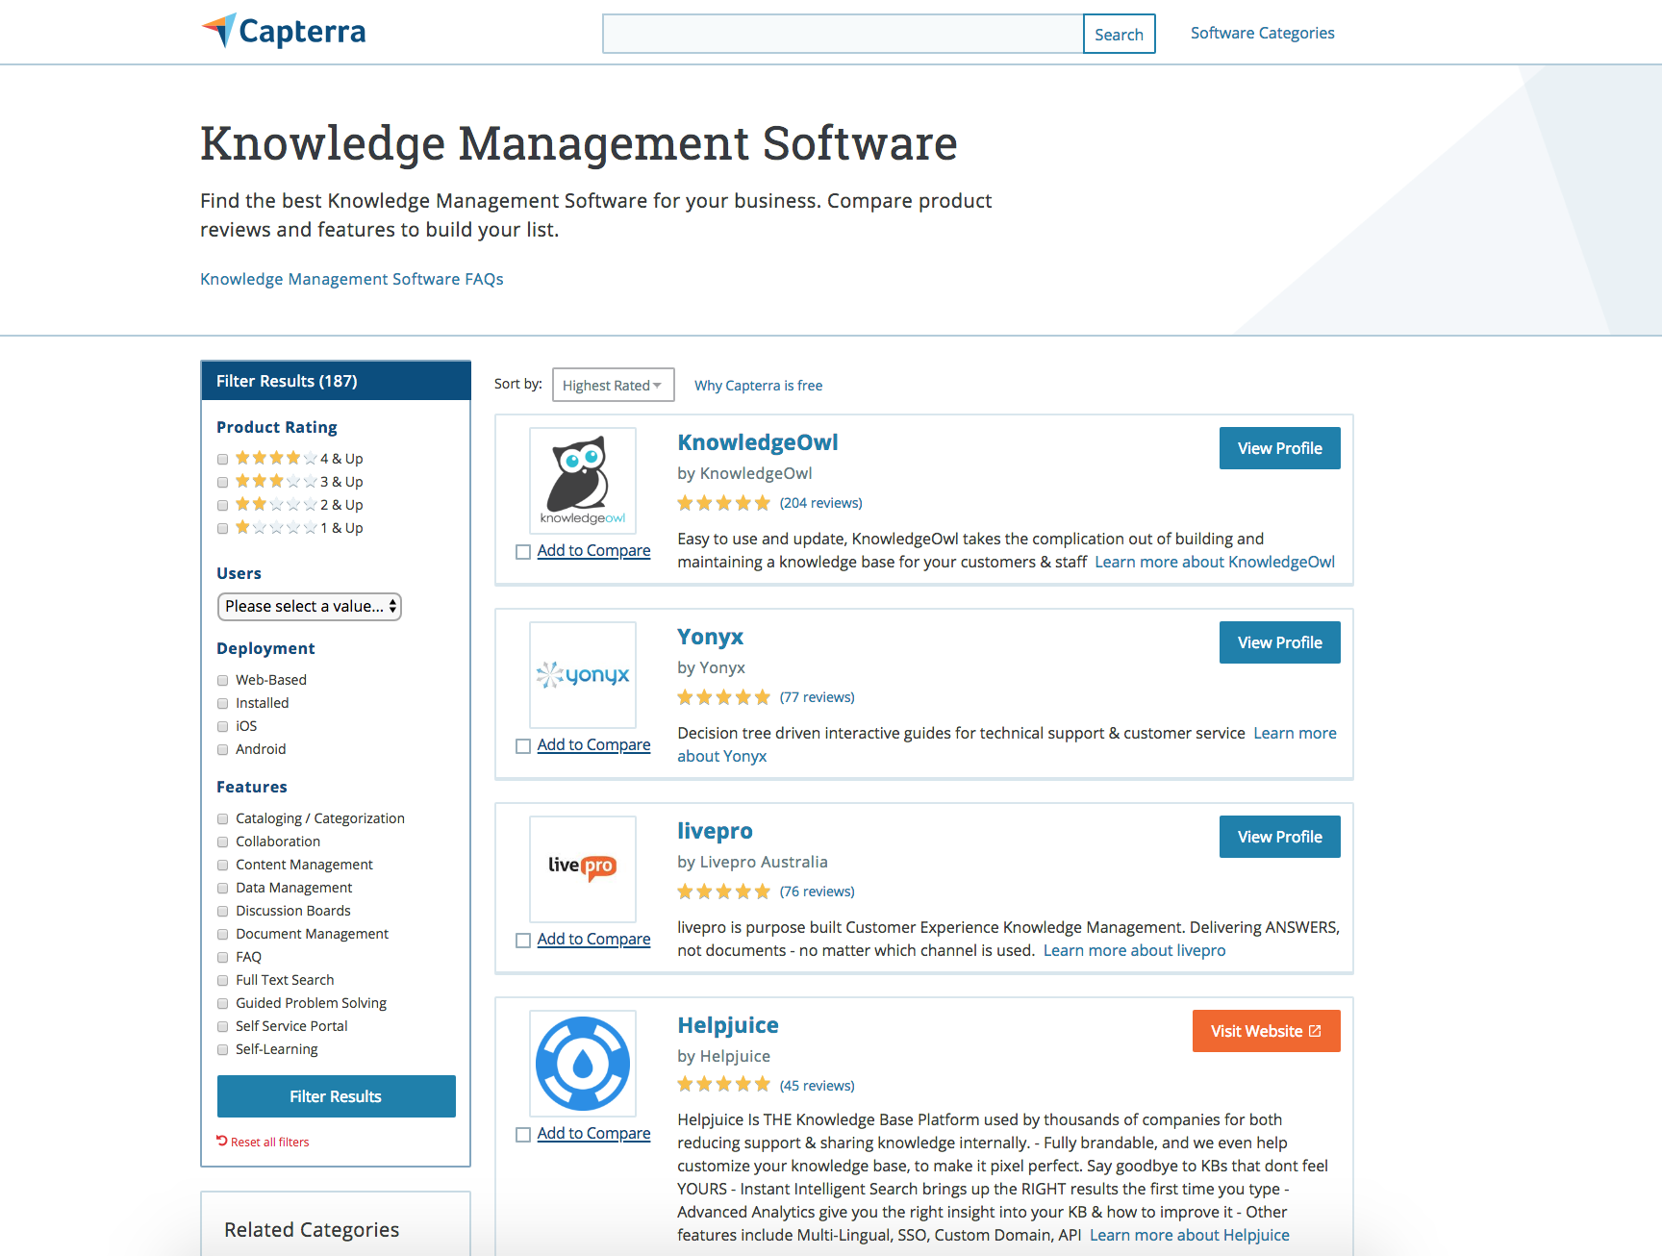This screenshot has width=1662, height=1256.
Task: Open Yonyx's 77 reviews
Action: (x=818, y=697)
